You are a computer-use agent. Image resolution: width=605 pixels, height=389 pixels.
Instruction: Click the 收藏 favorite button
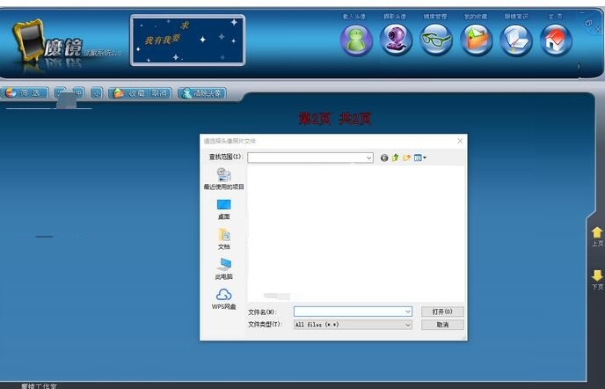coord(129,93)
